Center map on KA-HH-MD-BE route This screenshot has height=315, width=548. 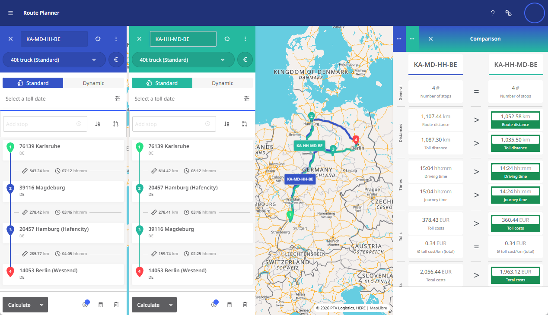(227, 39)
